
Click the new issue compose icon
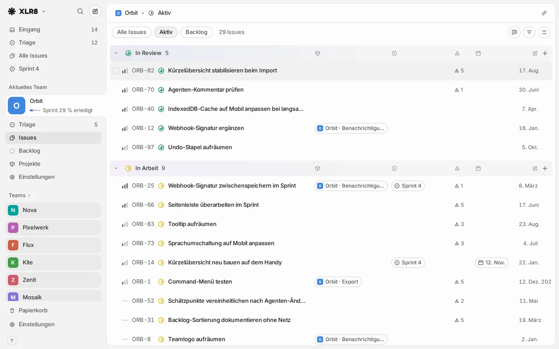[95, 11]
